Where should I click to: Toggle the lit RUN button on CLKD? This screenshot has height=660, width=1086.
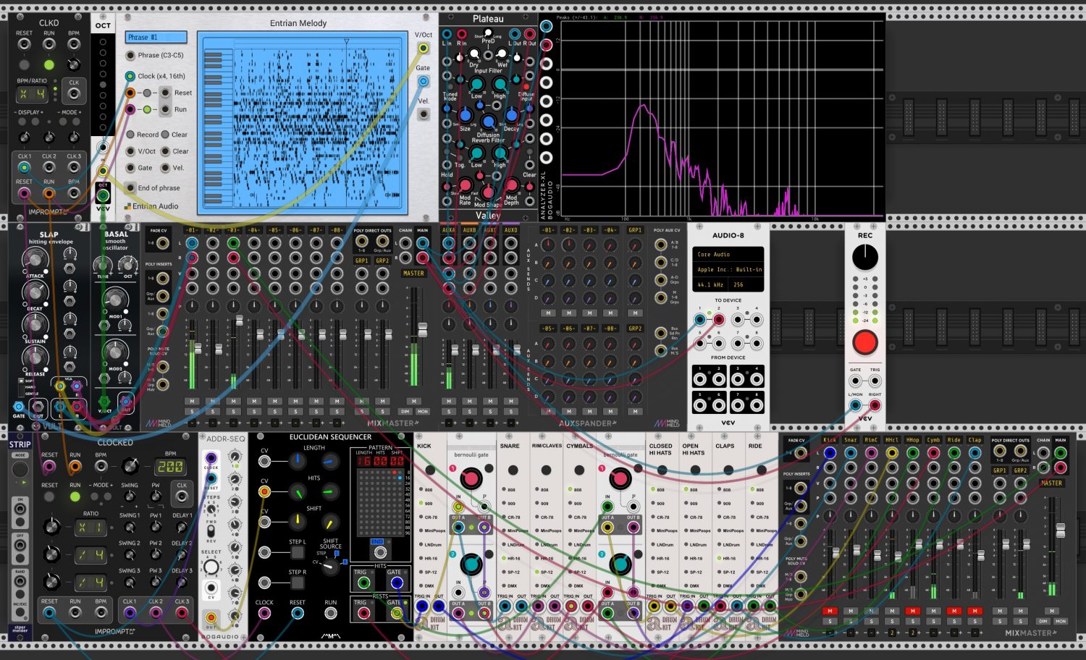tap(49, 64)
